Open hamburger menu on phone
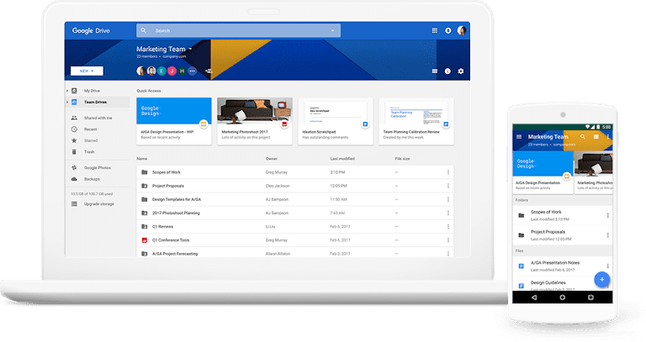Screen dimensions: 646x342 pyautogui.click(x=519, y=137)
